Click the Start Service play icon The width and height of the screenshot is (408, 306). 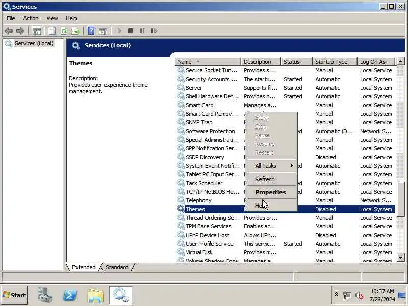[119, 31]
